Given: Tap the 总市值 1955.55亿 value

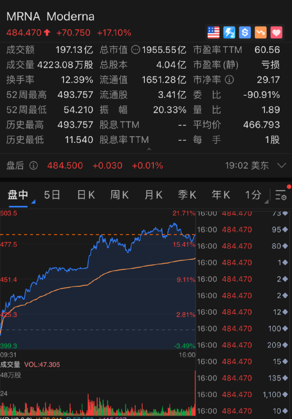Looking at the screenshot, I should pyautogui.click(x=164, y=49).
